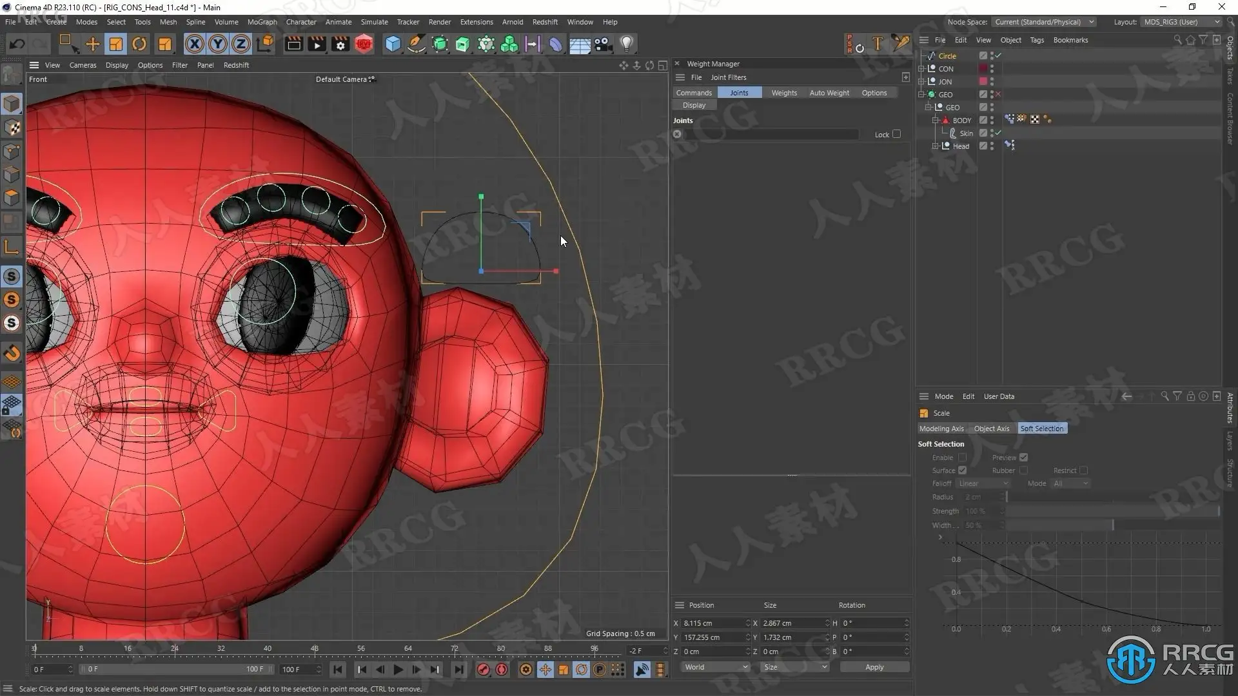Add a Cube primitive object
1238x696 pixels.
[x=392, y=44]
